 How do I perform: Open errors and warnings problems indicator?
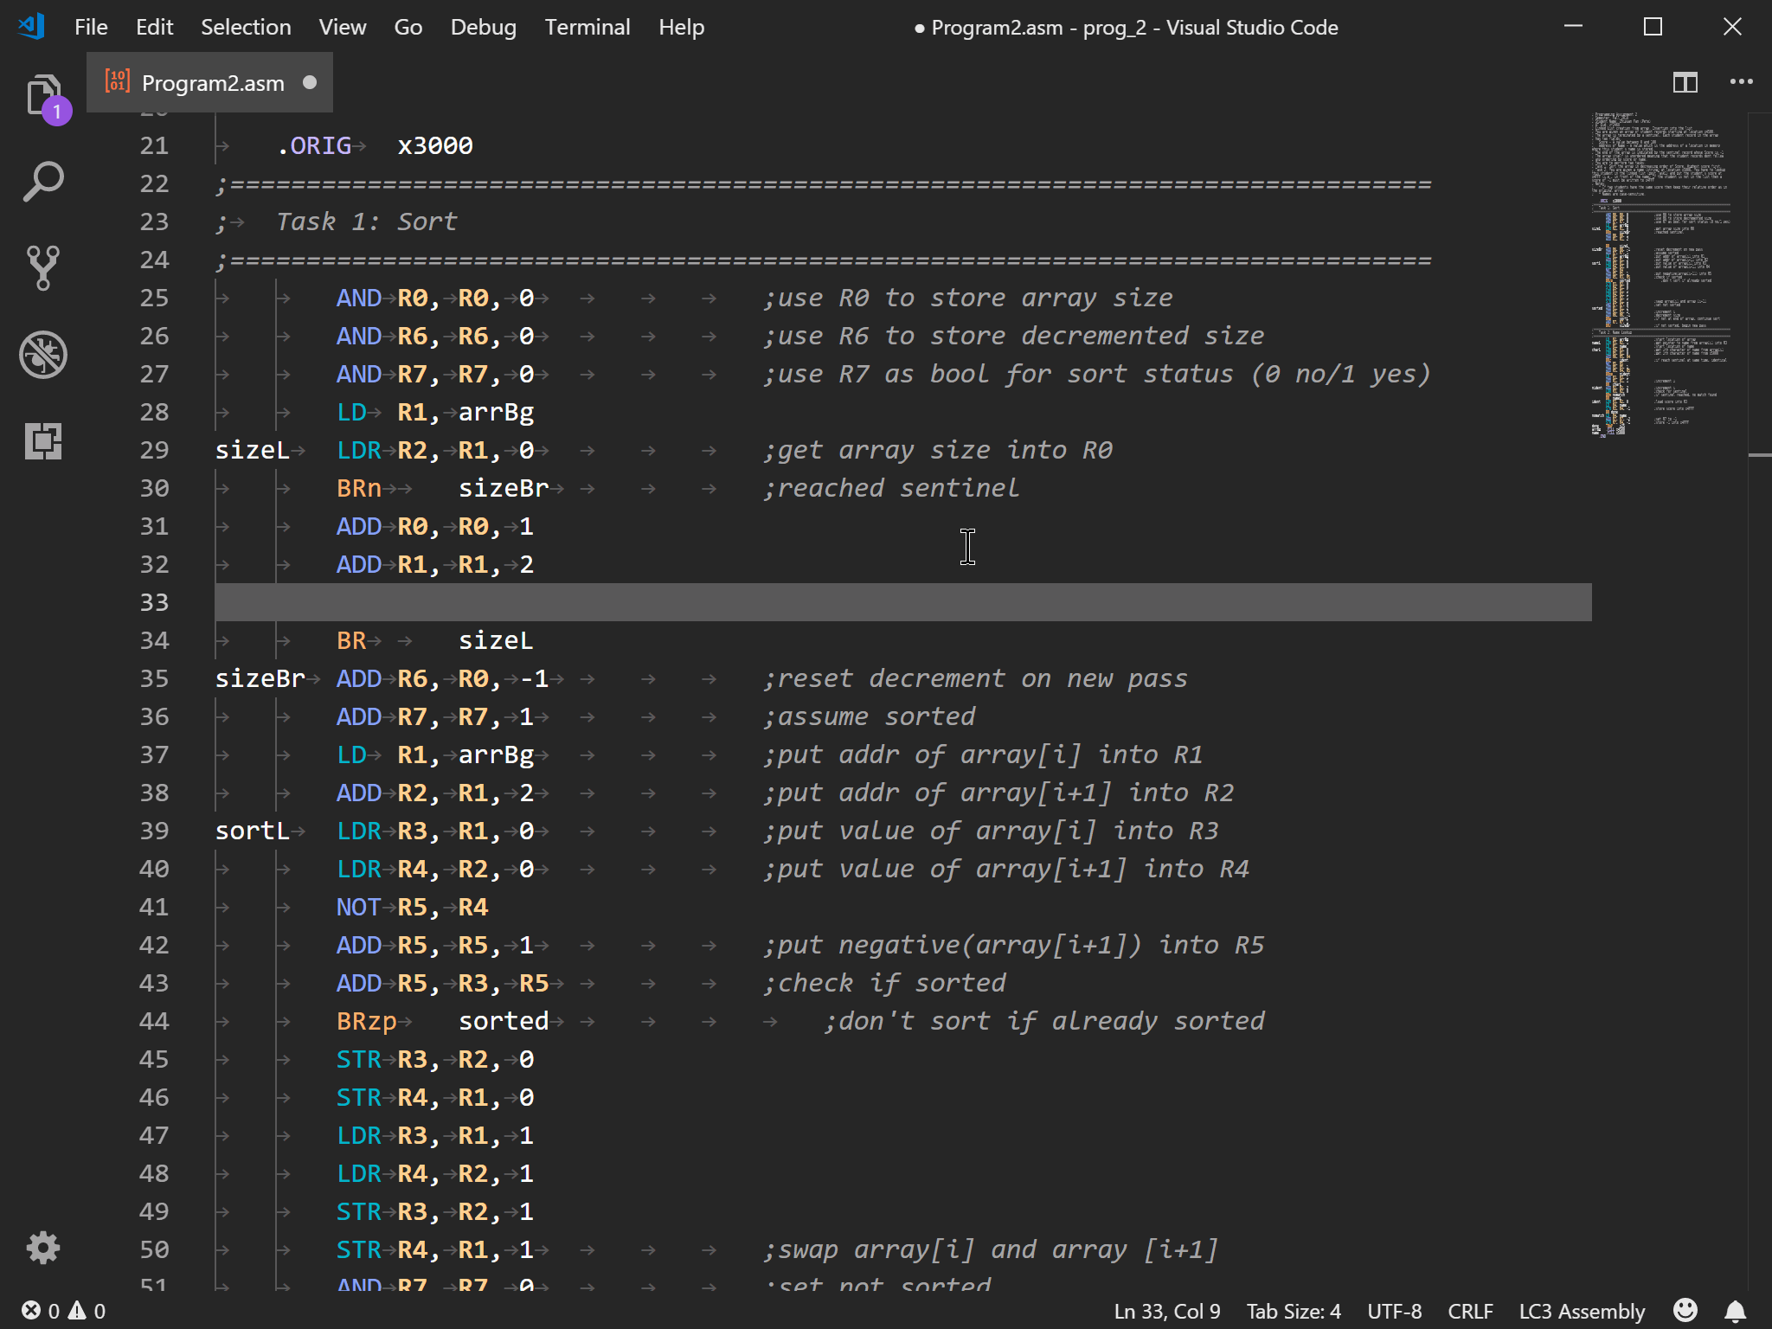click(63, 1311)
